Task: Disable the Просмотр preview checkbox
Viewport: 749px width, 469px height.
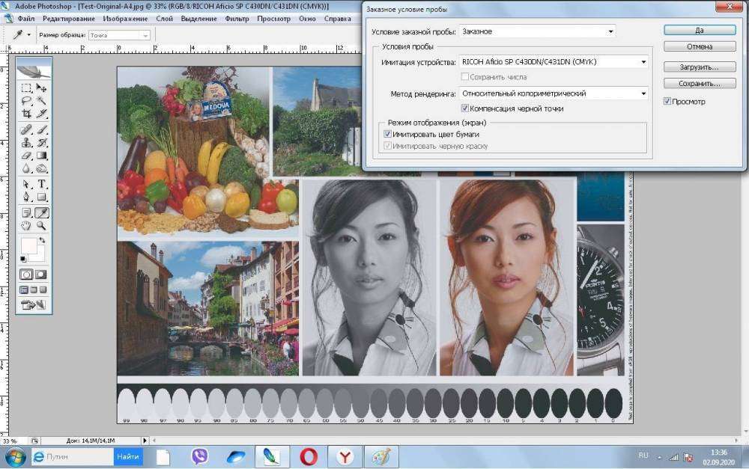Action: [667, 101]
